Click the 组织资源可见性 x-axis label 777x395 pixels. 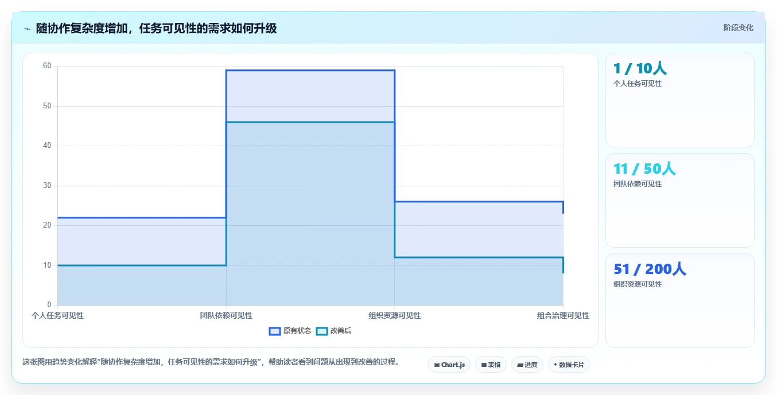395,315
